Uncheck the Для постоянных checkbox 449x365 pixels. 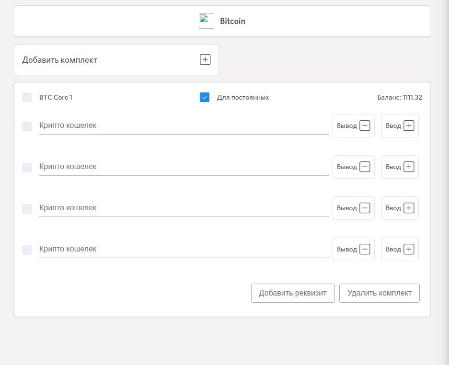(x=205, y=97)
